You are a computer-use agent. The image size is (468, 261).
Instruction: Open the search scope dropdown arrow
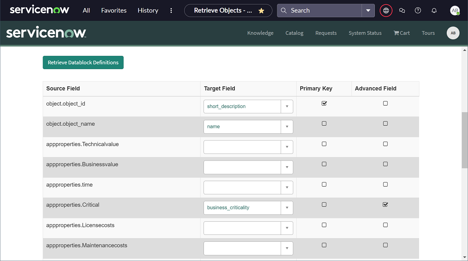[368, 10]
